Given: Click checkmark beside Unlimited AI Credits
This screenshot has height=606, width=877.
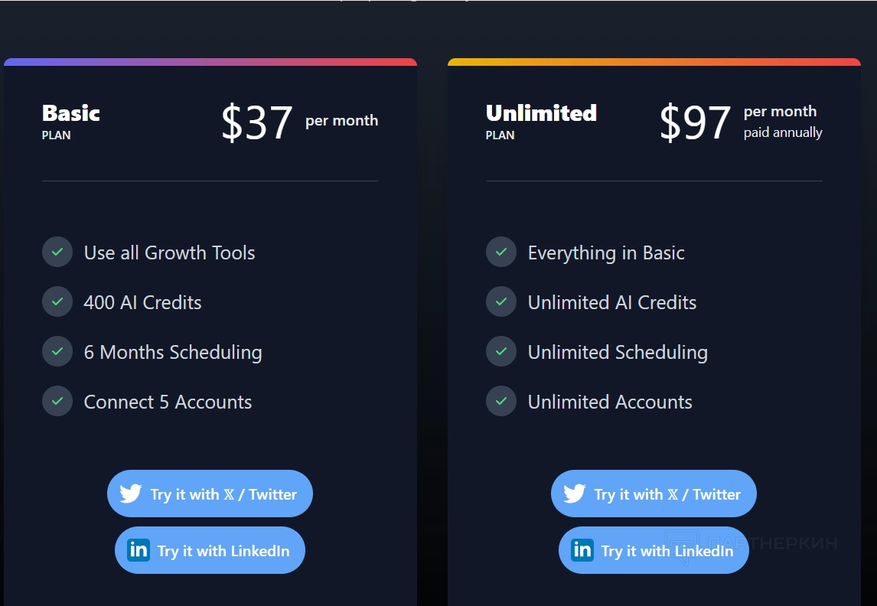Looking at the screenshot, I should point(501,301).
